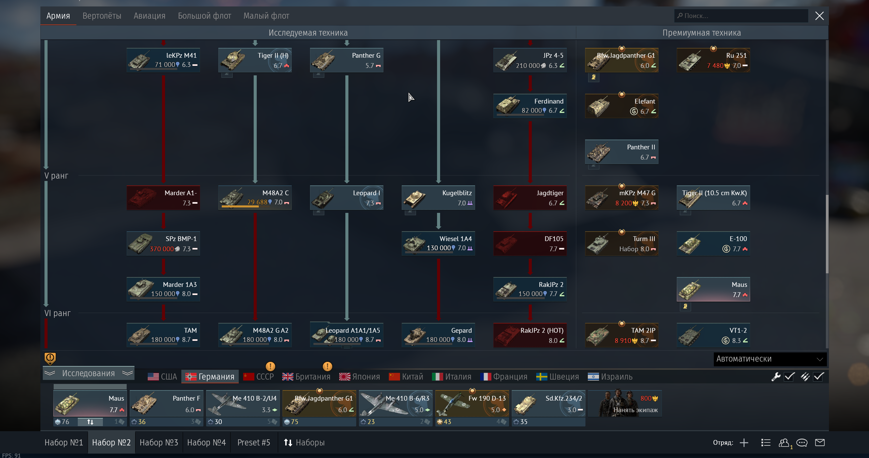Click the squadron vehicles warning shield icon
This screenshot has height=458, width=869.
[x=50, y=358]
